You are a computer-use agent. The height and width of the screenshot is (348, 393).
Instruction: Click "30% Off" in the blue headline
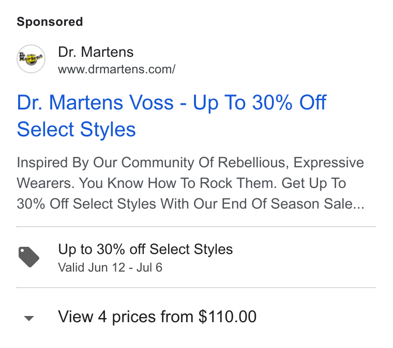pyautogui.click(x=289, y=102)
